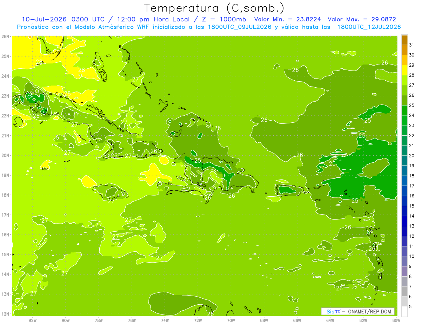The height and width of the screenshot is (325, 421).
Task: Click the 'Temperatura (C,somb.)' chart title
Action: coord(214,8)
